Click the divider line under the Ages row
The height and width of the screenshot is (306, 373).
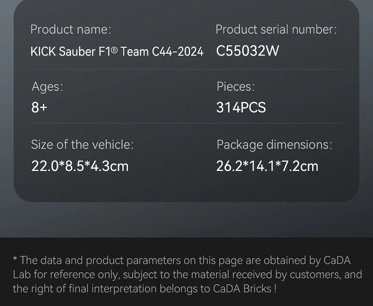(x=186, y=124)
